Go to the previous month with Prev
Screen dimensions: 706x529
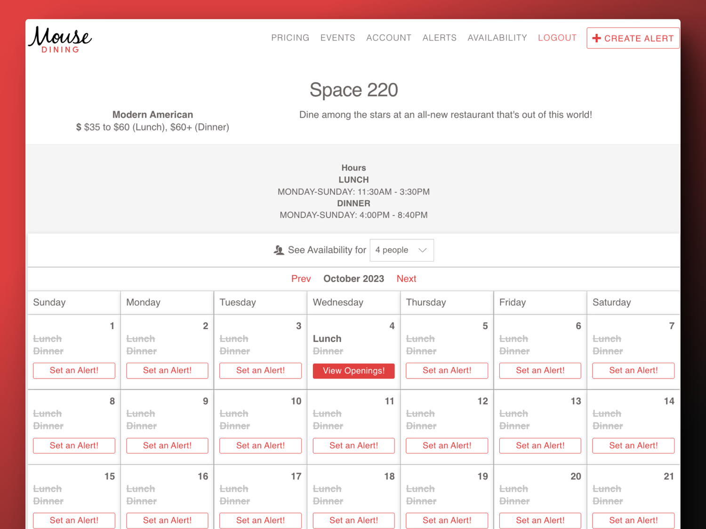(x=301, y=279)
